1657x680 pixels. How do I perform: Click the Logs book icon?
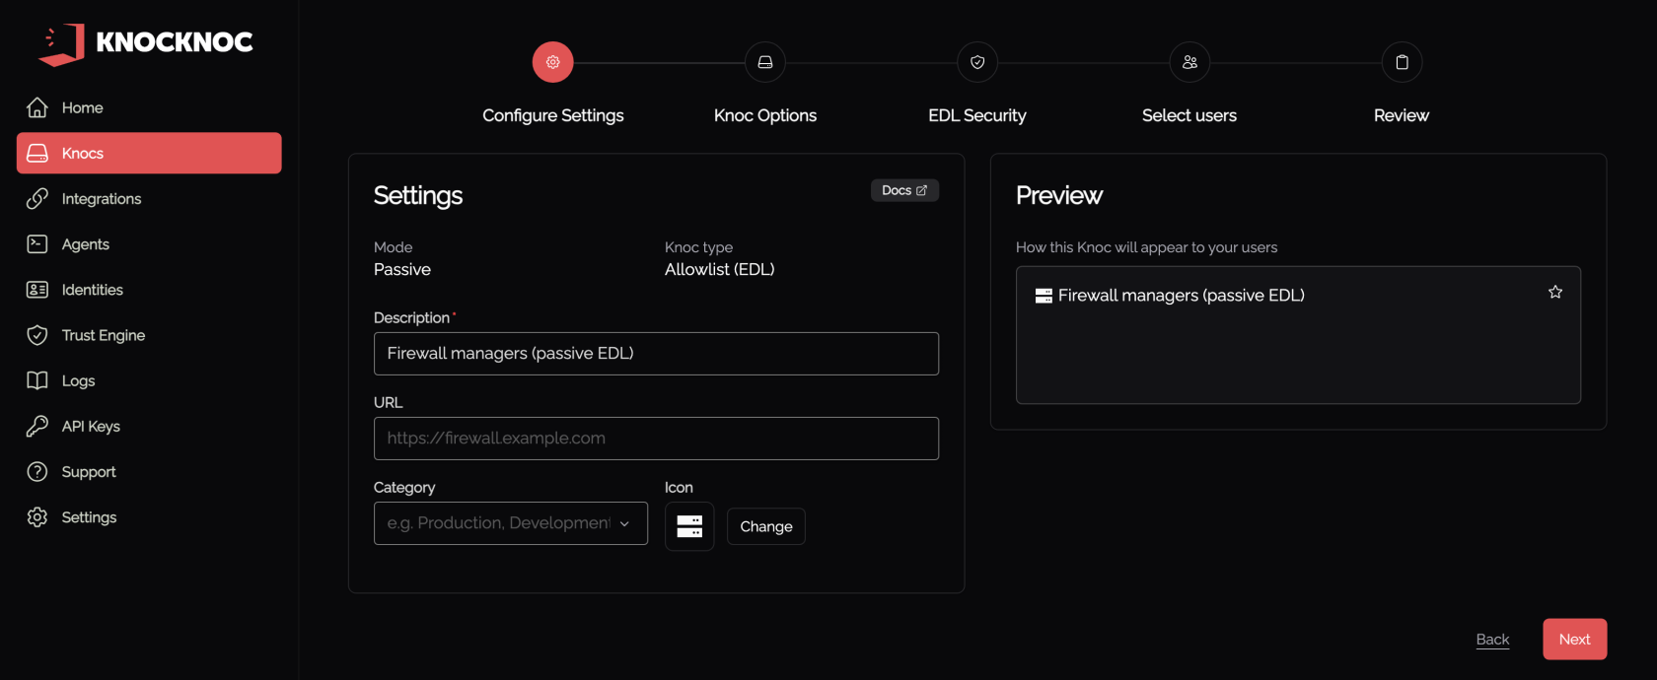coord(37,380)
